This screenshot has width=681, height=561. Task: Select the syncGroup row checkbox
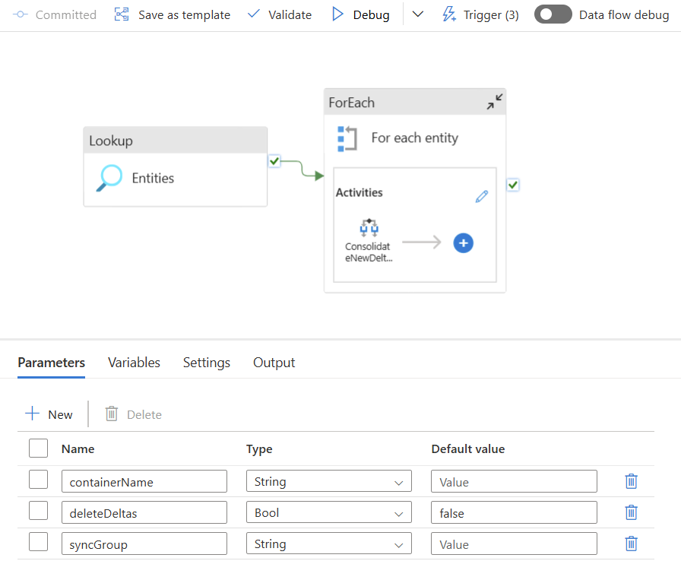tap(38, 543)
